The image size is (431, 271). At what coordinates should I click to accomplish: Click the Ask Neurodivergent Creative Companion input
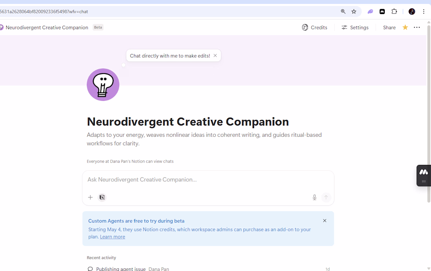tap(208, 179)
